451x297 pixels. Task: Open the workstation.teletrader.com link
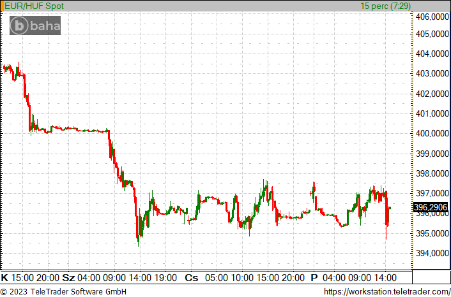[x=387, y=292]
